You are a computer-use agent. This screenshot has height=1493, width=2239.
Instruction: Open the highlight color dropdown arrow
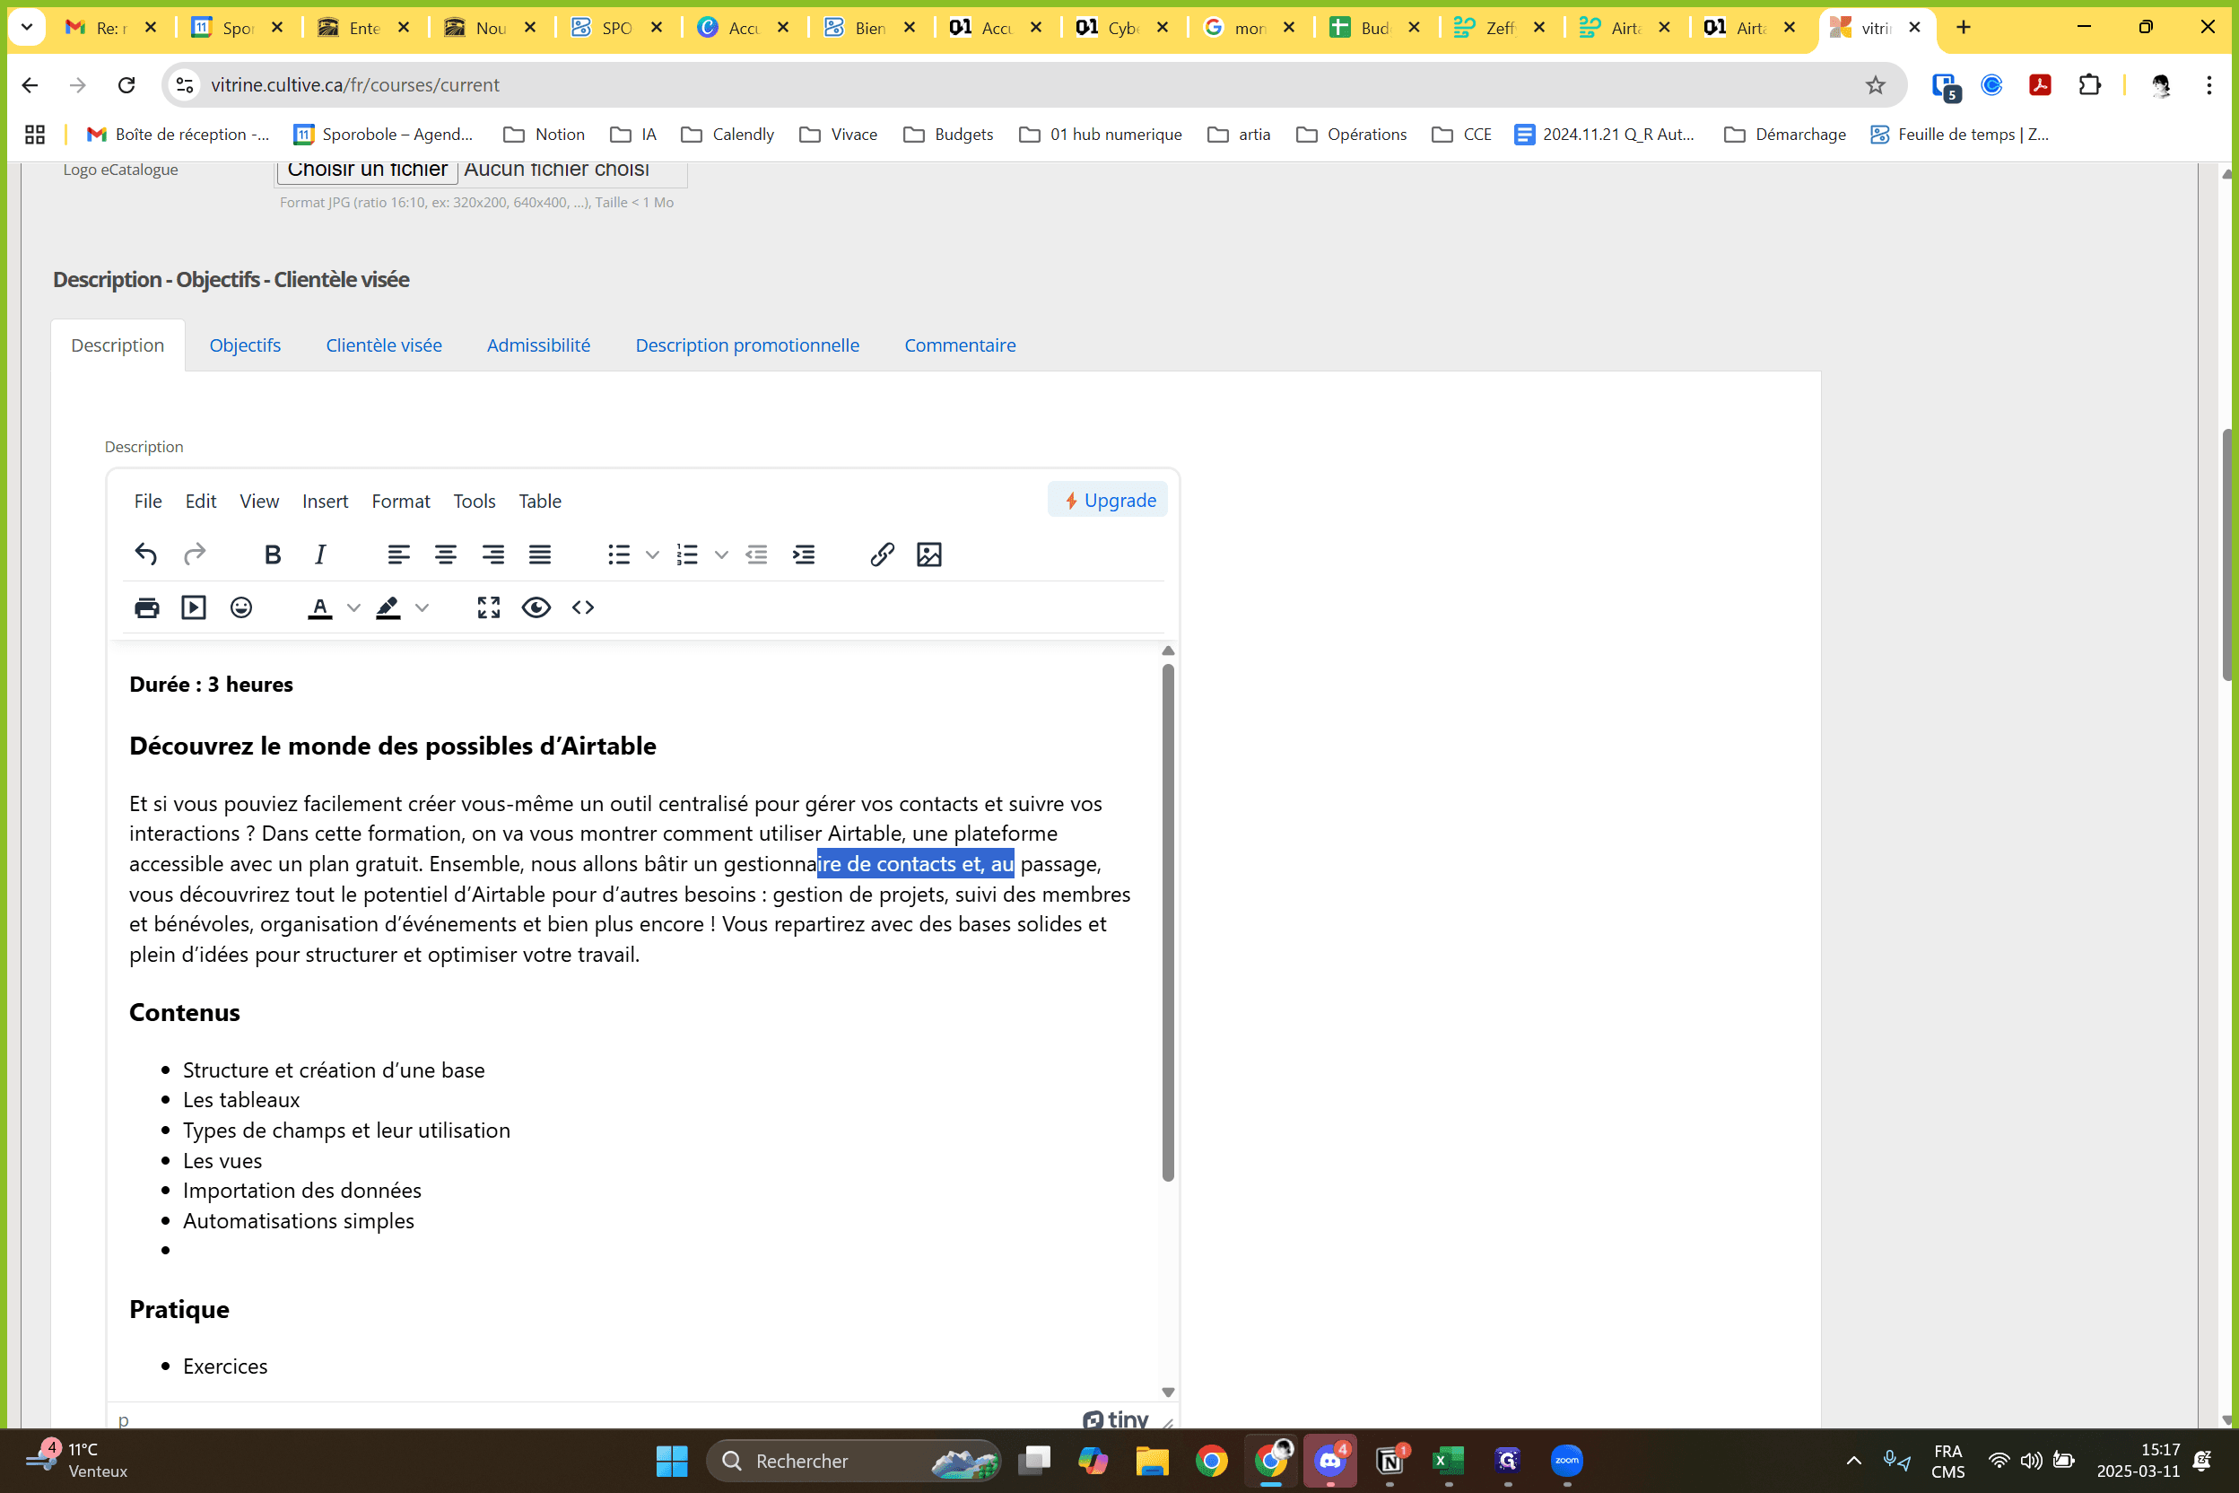point(422,607)
